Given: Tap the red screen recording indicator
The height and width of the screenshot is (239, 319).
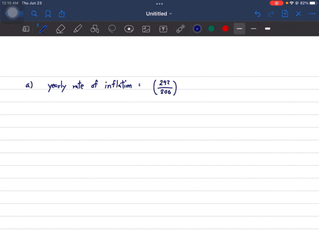Looking at the screenshot, I should tap(276, 3).
